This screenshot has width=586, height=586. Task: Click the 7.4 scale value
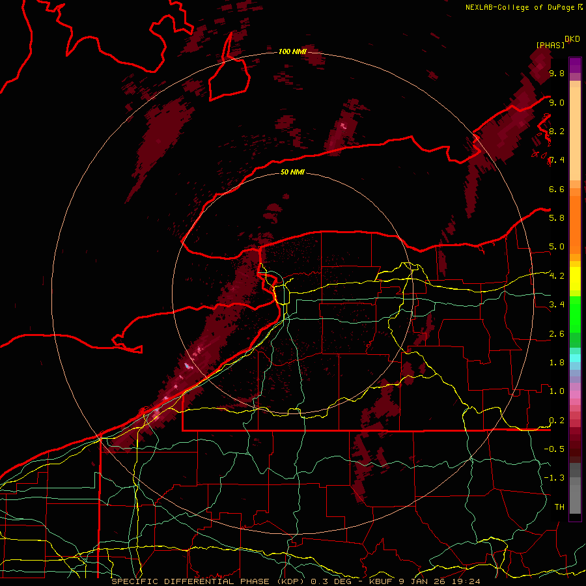[x=557, y=160]
